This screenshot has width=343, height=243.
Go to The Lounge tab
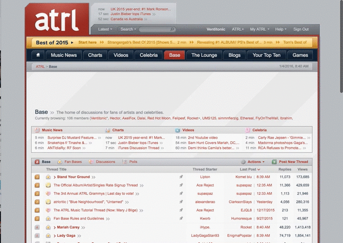[204, 55]
